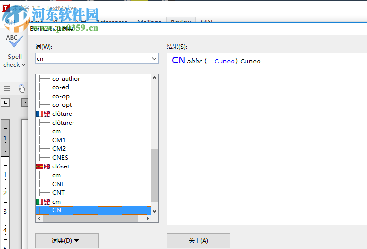Select co-author in the word list
Image resolution: width=367 pixels, height=249 pixels.
66,79
